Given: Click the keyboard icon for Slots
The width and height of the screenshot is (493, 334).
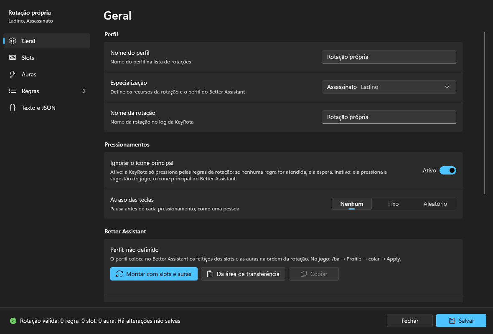Looking at the screenshot, I should (x=13, y=58).
